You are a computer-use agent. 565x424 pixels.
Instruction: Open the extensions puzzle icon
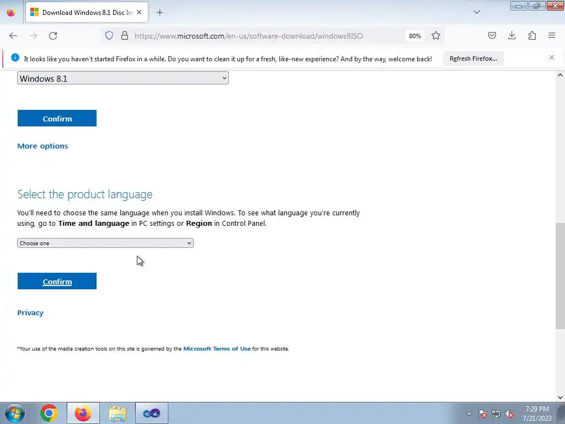coord(532,36)
